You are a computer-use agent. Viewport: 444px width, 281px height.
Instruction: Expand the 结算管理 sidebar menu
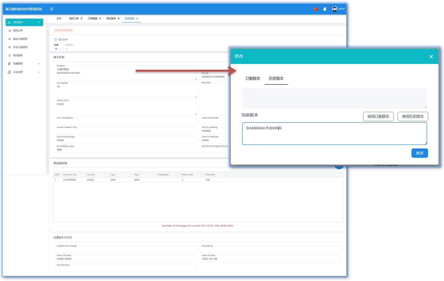pyautogui.click(x=39, y=64)
